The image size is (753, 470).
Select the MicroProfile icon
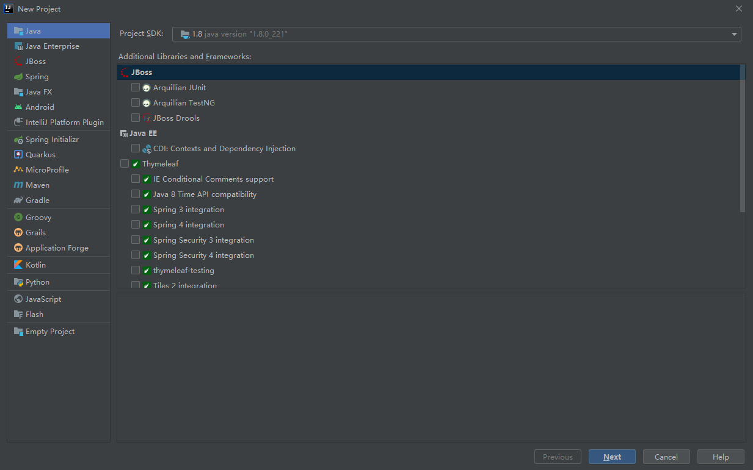coord(18,170)
